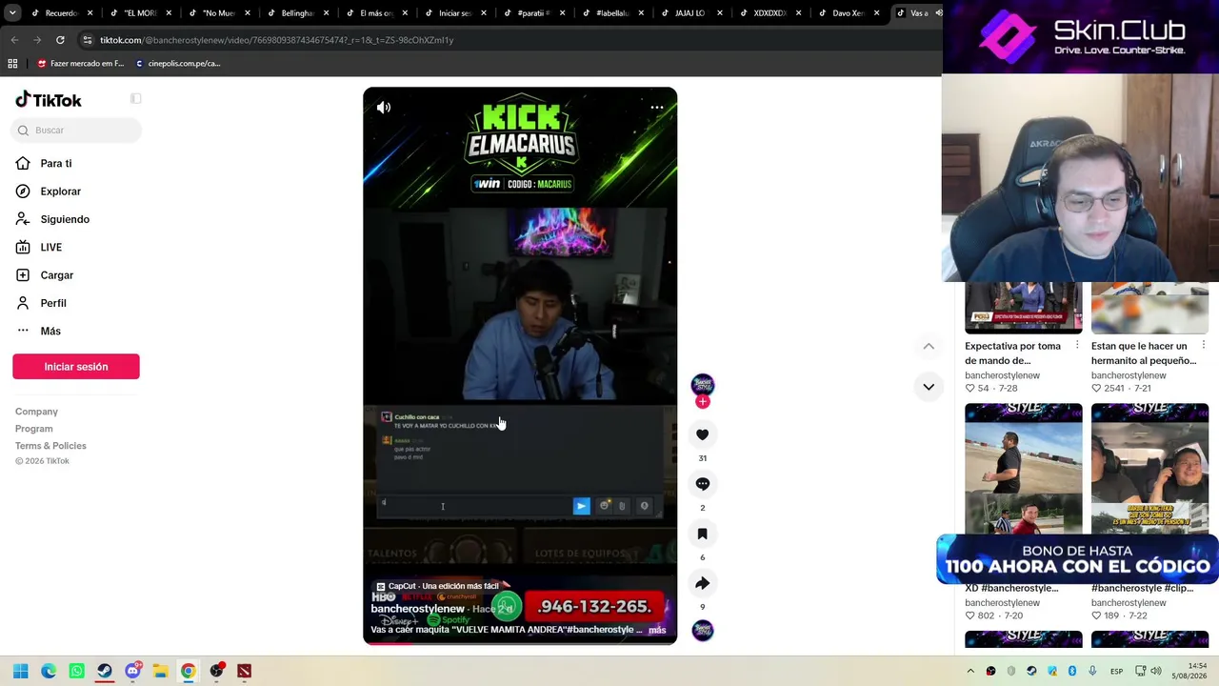Click the TikTok logo
This screenshot has width=1219, height=686.
pos(49,100)
